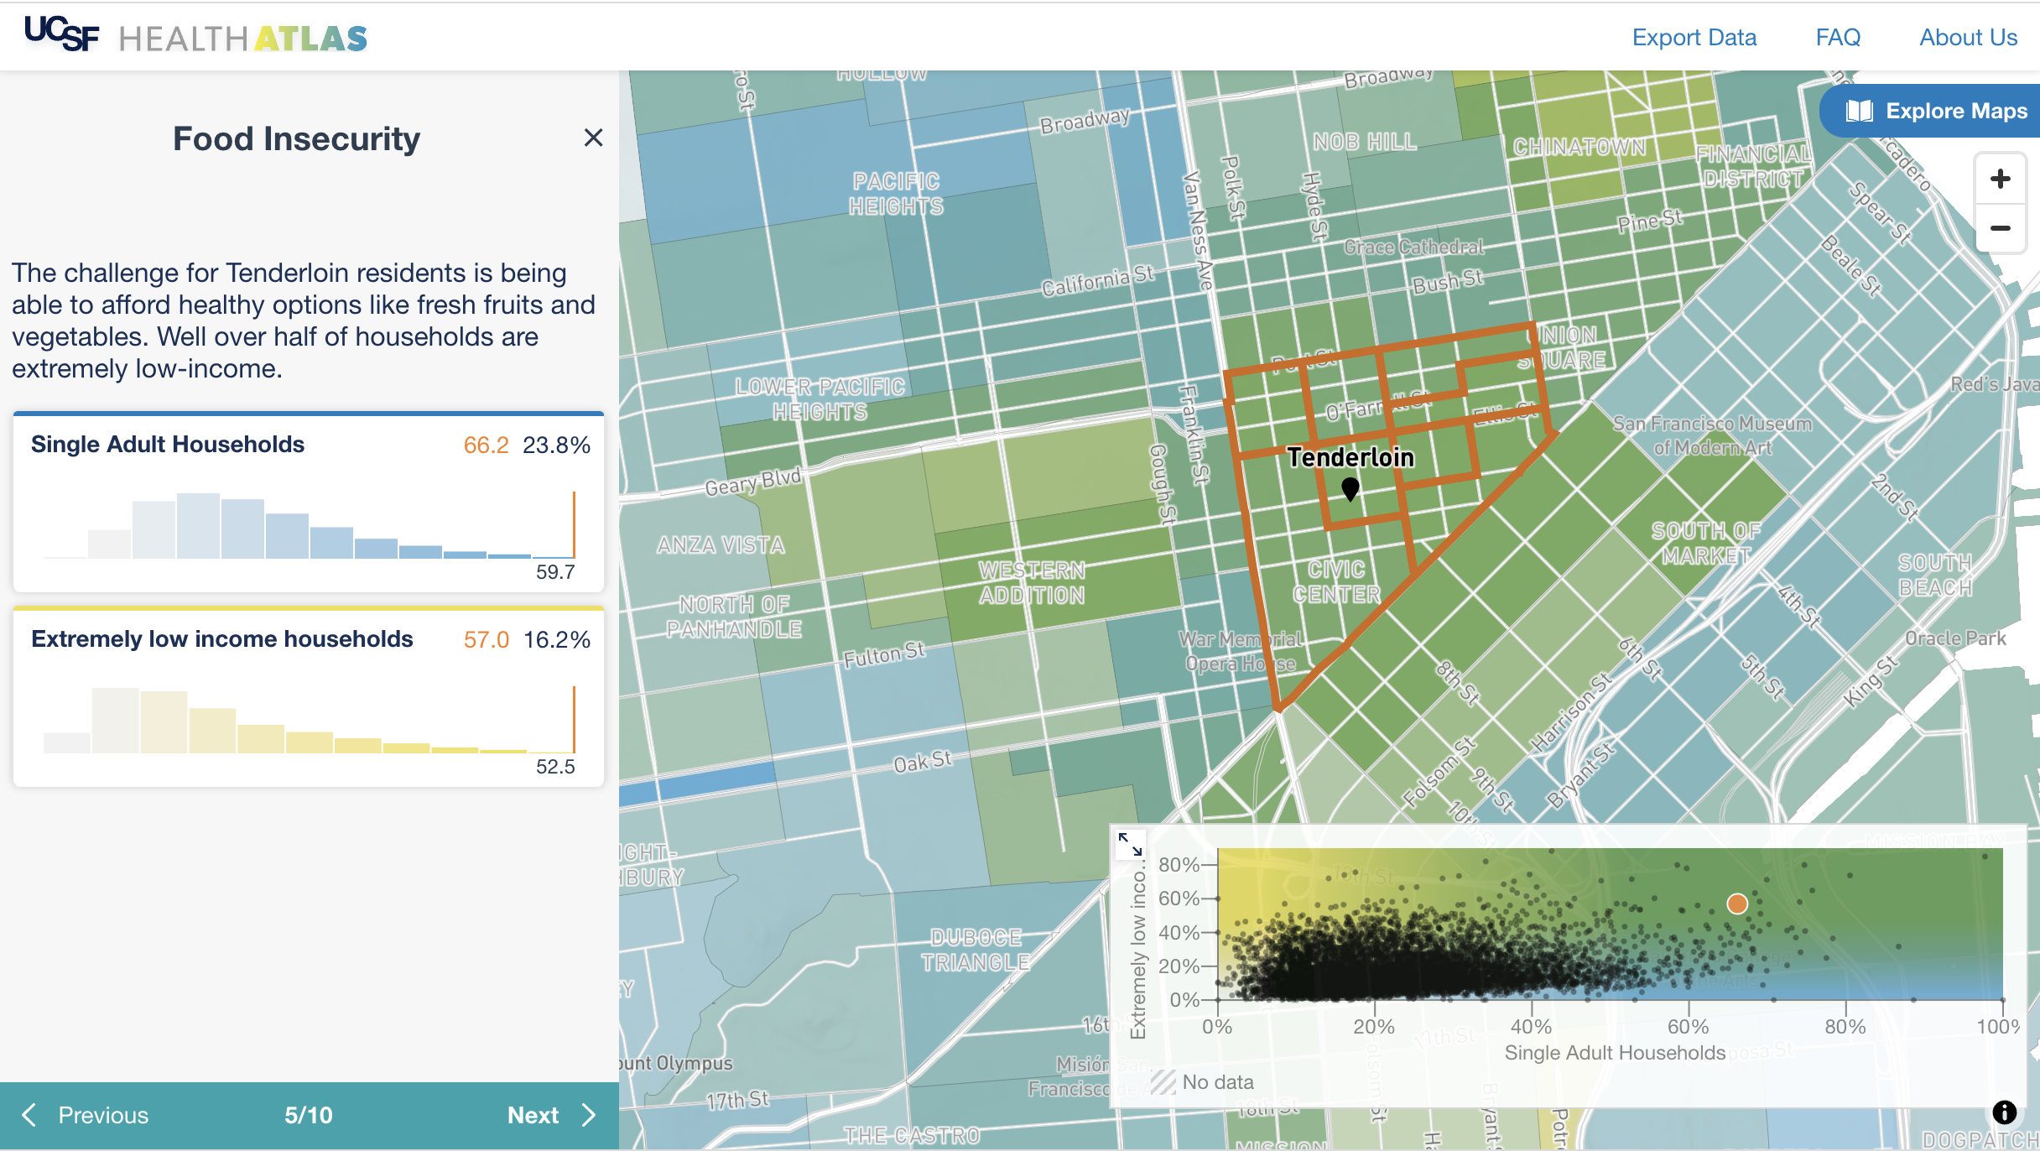Click the 57.0 value for low income households

pyautogui.click(x=487, y=639)
